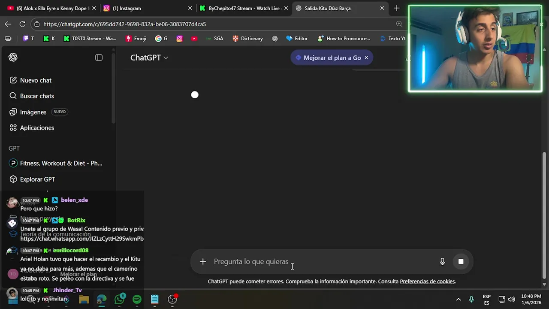Open the Emoji bookmark
This screenshot has width=549, height=309.
tap(136, 39)
